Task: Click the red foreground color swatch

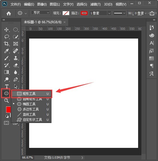Action: (x=8, y=110)
